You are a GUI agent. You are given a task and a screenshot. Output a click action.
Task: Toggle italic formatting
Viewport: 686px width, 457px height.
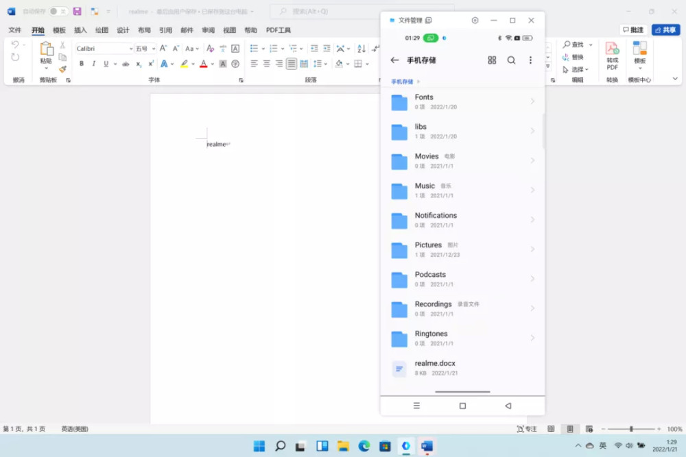93,64
